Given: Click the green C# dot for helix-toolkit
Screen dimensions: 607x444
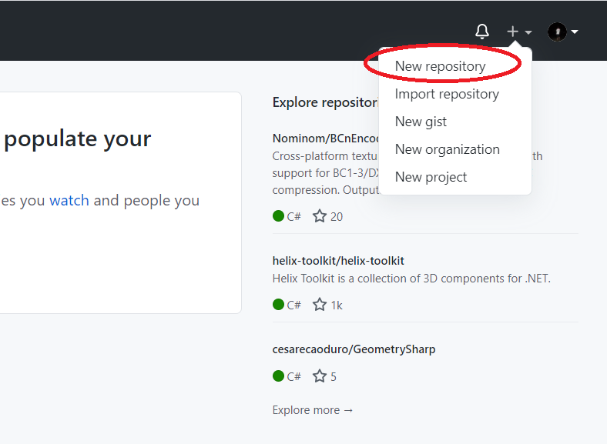Looking at the screenshot, I should coord(278,305).
